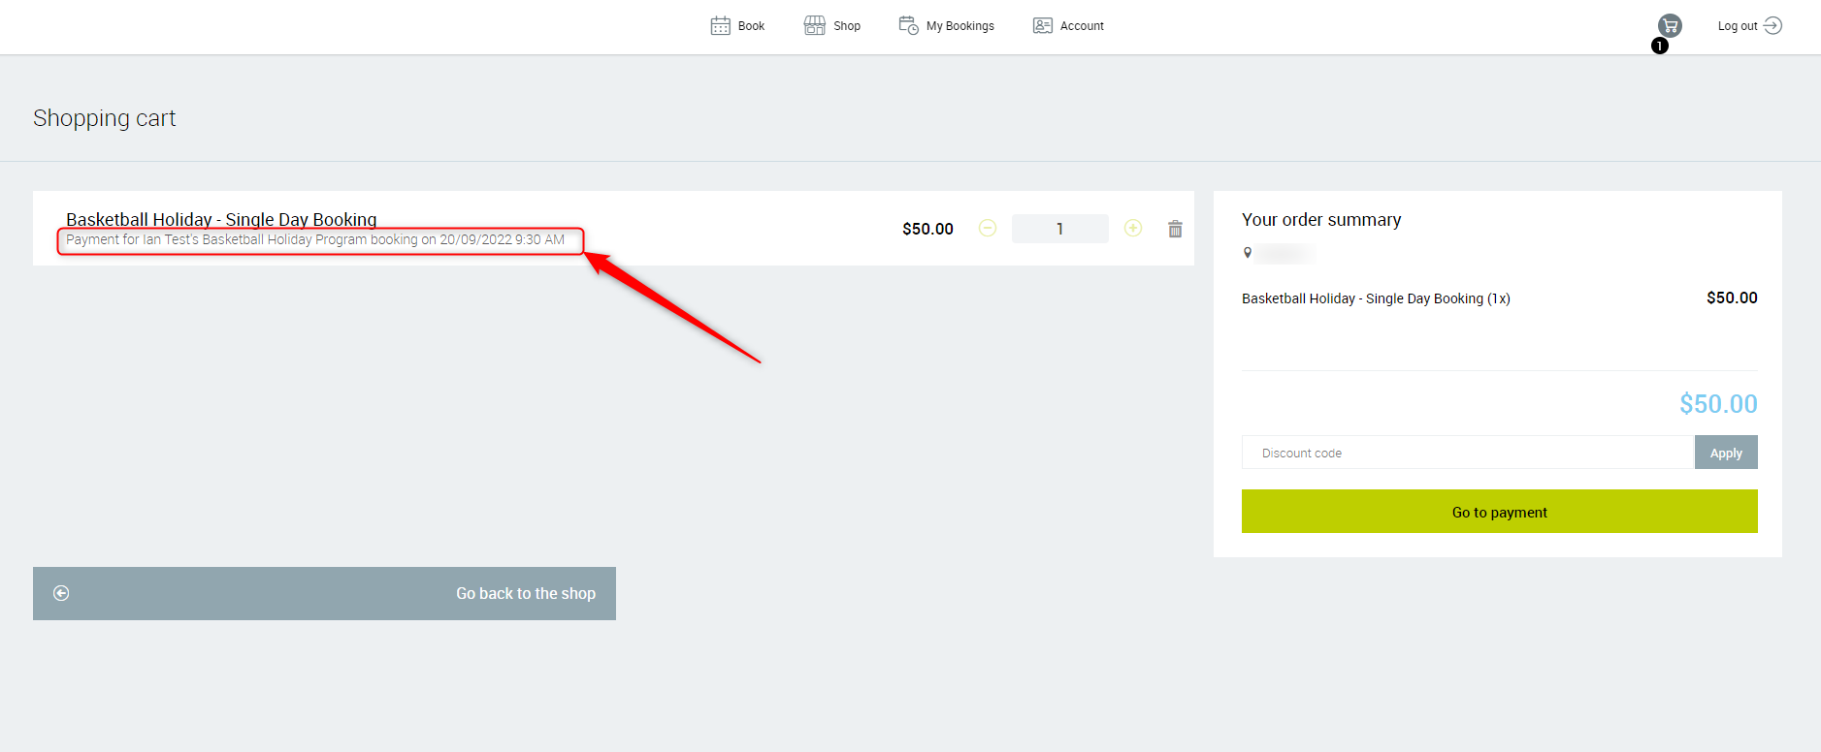
Task: Click the Book calendar icon
Action: (720, 26)
